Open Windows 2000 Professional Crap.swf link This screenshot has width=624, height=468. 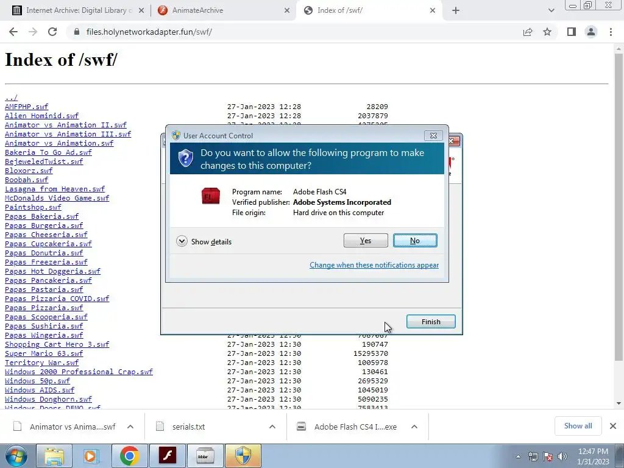[x=79, y=372]
